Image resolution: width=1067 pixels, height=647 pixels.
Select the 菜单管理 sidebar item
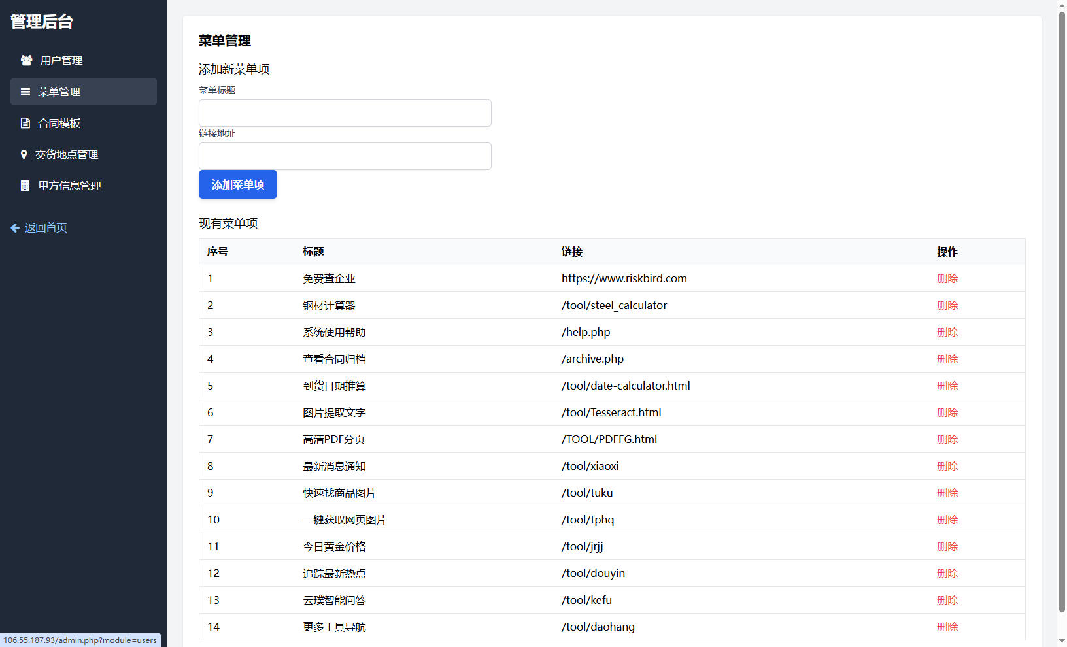pos(84,91)
